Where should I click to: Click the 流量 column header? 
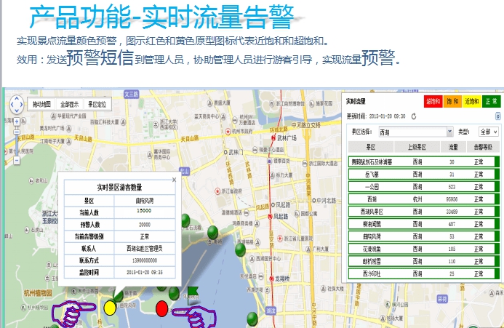point(451,147)
